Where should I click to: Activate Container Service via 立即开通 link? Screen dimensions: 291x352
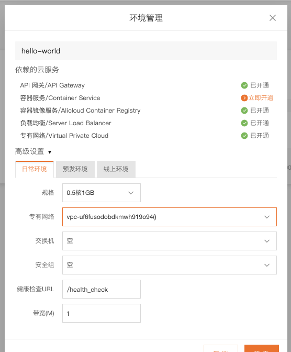click(261, 98)
